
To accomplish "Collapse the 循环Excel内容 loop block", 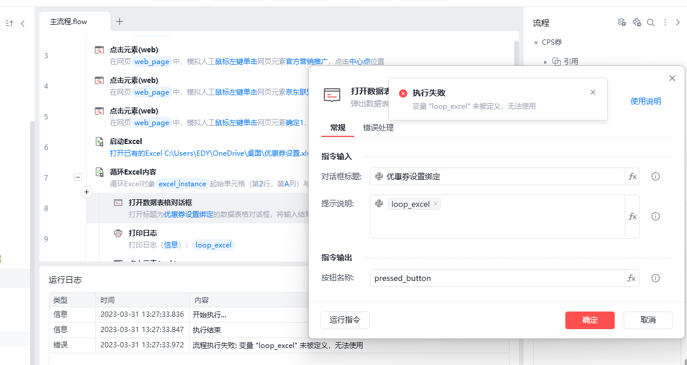I will (x=78, y=178).
